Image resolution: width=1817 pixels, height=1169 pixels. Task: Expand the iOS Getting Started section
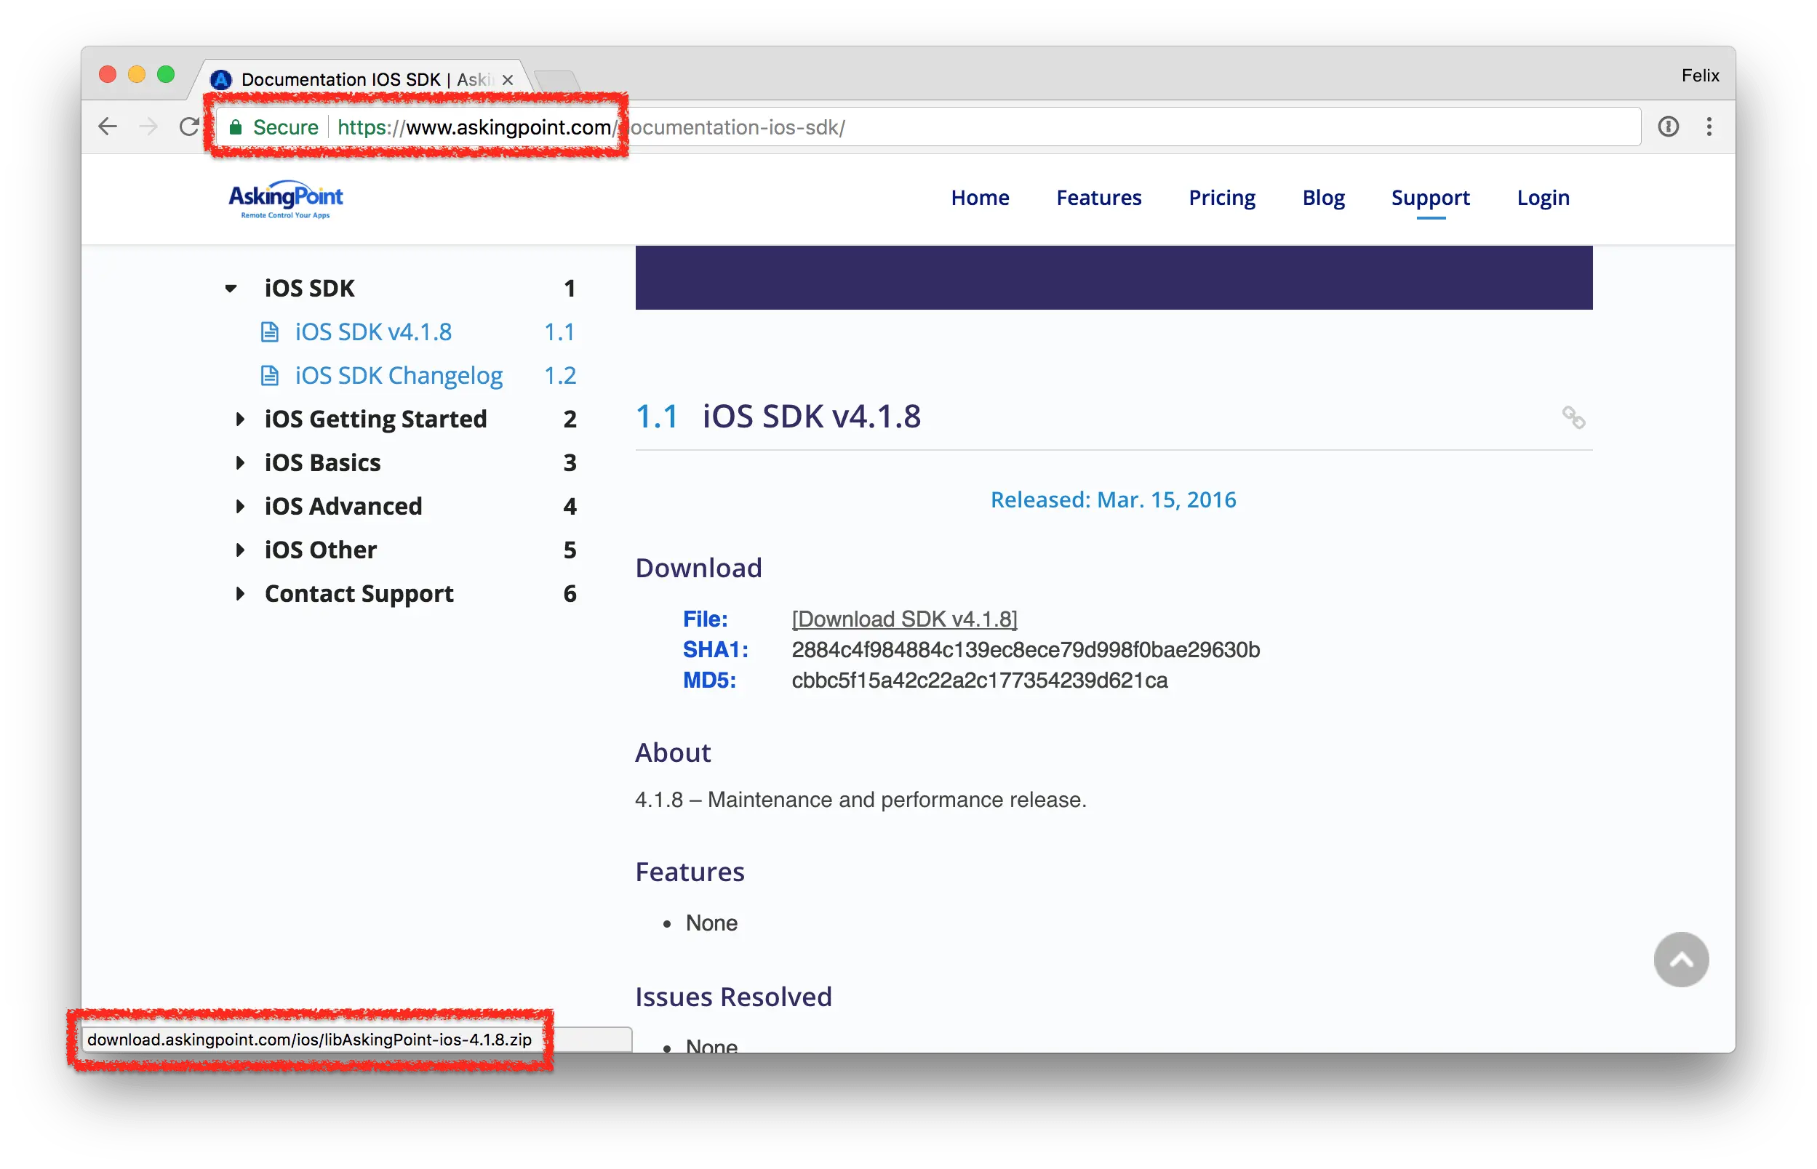[240, 419]
